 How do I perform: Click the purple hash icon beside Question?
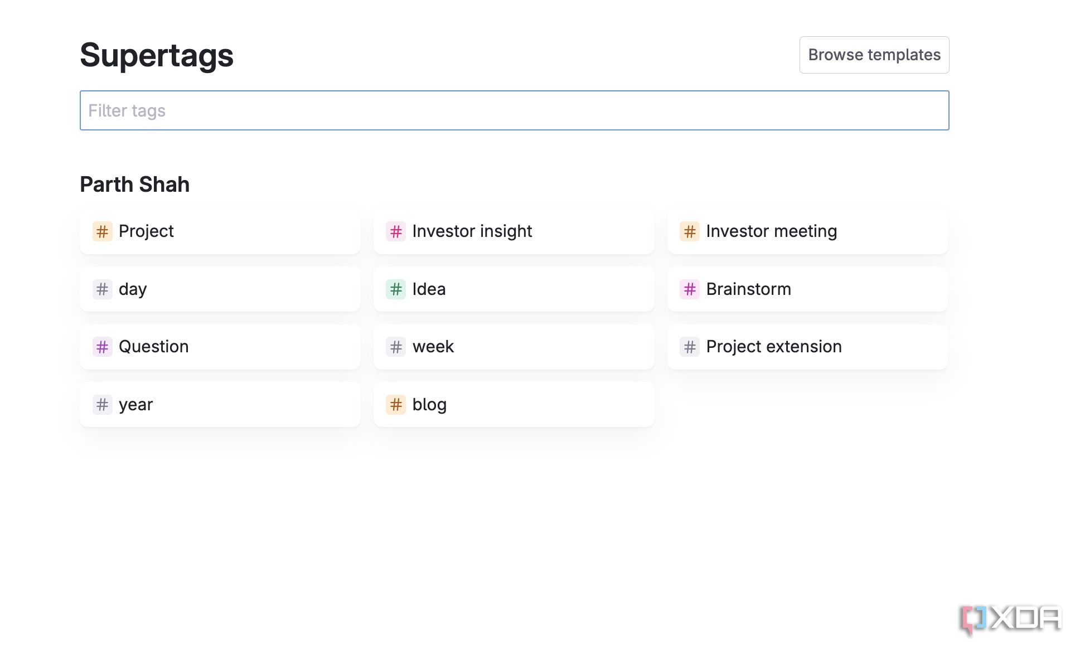point(102,347)
